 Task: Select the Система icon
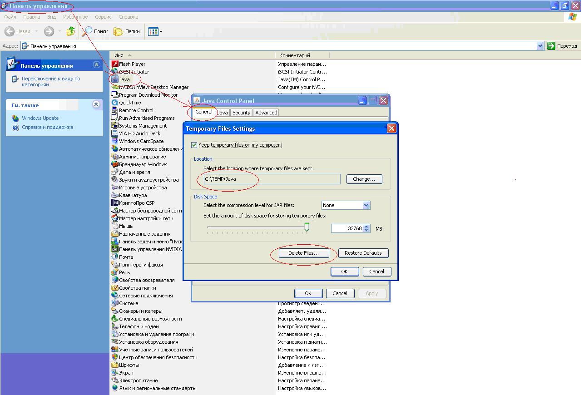[115, 303]
